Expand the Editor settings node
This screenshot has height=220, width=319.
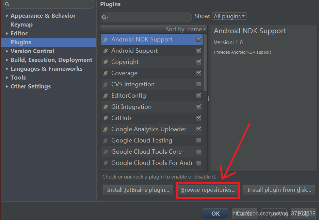tap(7, 34)
